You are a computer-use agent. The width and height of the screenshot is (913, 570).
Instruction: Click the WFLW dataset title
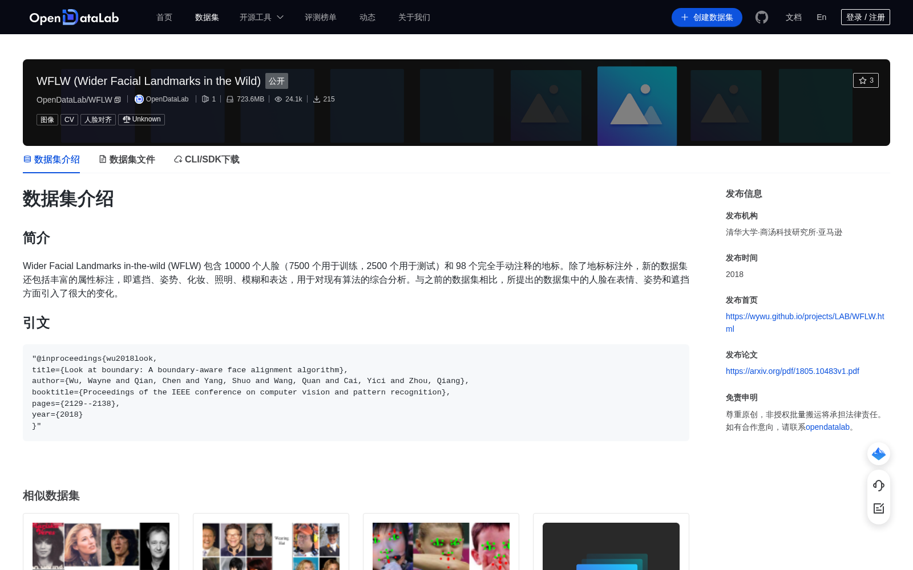[x=148, y=81]
